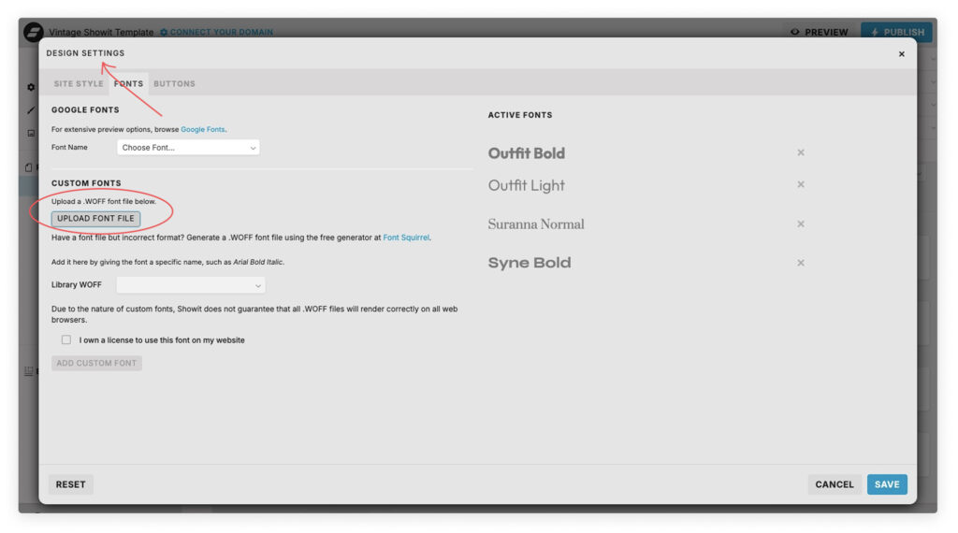The width and height of the screenshot is (958, 533).
Task: Select the Syne Bold active font
Action: pos(530,263)
